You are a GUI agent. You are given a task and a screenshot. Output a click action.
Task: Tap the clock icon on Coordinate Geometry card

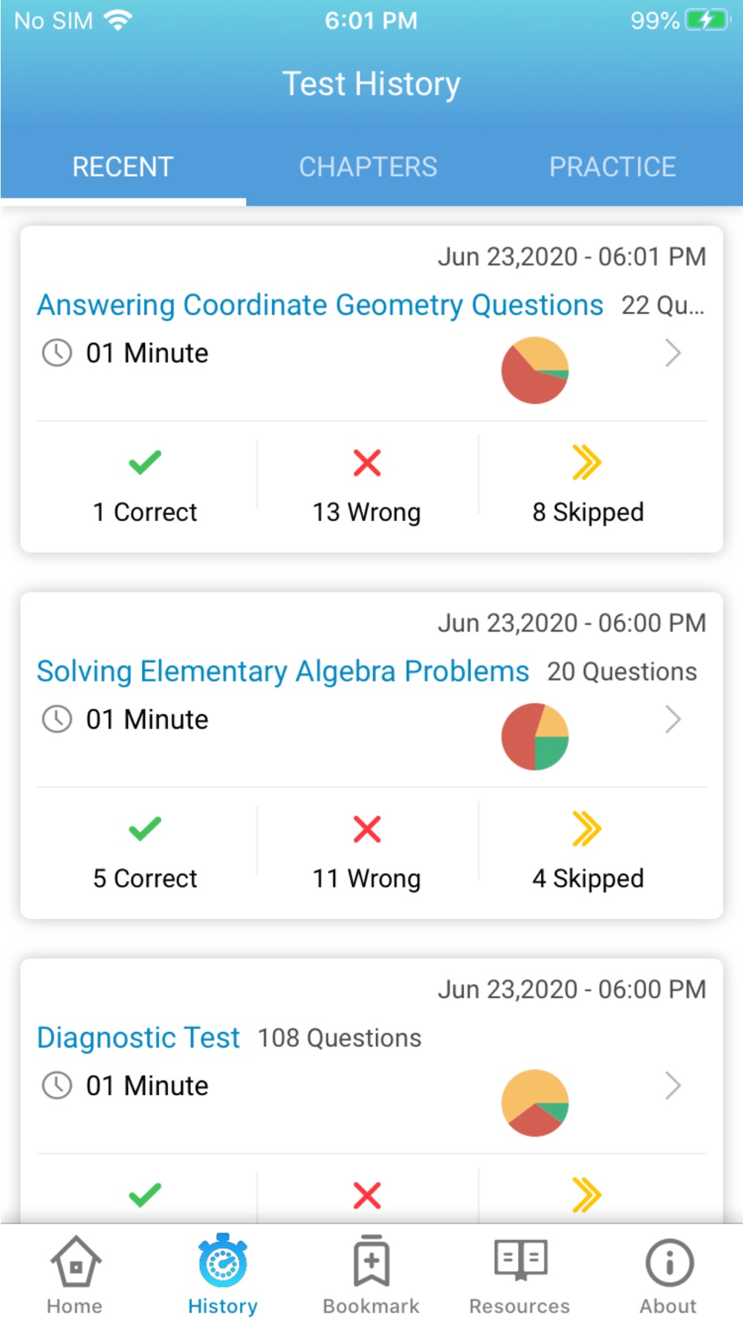click(x=57, y=353)
